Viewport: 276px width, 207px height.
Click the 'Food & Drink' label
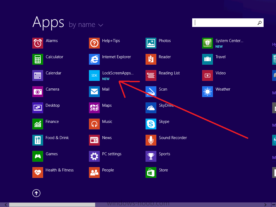pos(57,138)
